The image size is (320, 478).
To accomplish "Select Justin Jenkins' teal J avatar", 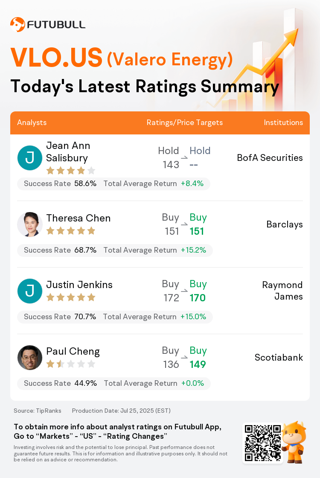I will click(30, 291).
